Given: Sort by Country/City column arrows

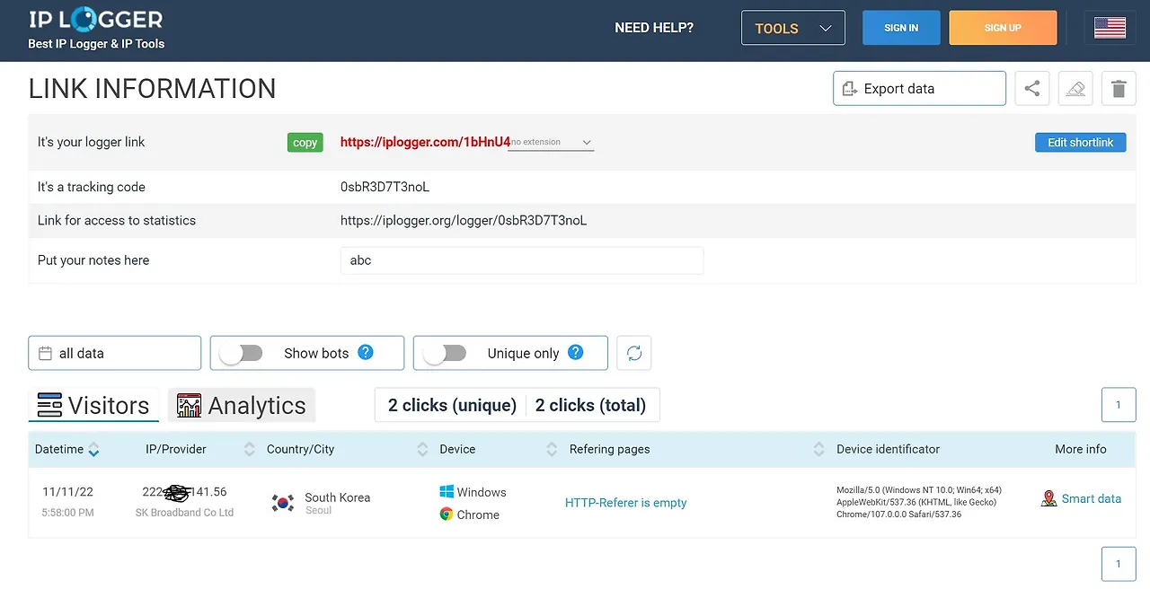Looking at the screenshot, I should point(422,450).
